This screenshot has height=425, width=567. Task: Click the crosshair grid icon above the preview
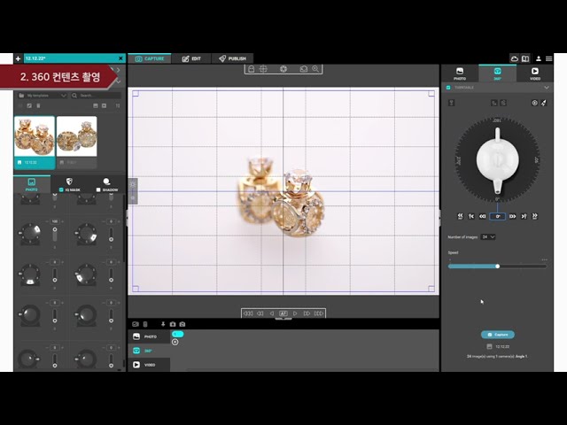click(263, 69)
